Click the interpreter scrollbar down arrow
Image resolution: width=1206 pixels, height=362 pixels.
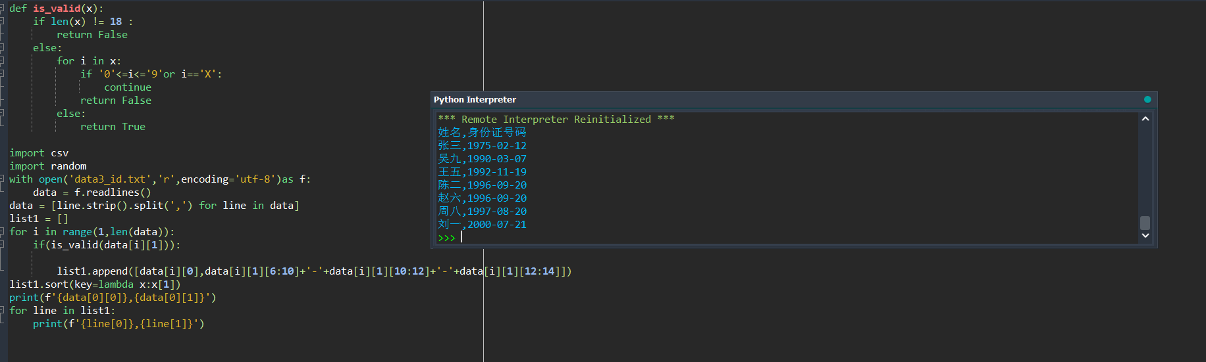coord(1145,236)
